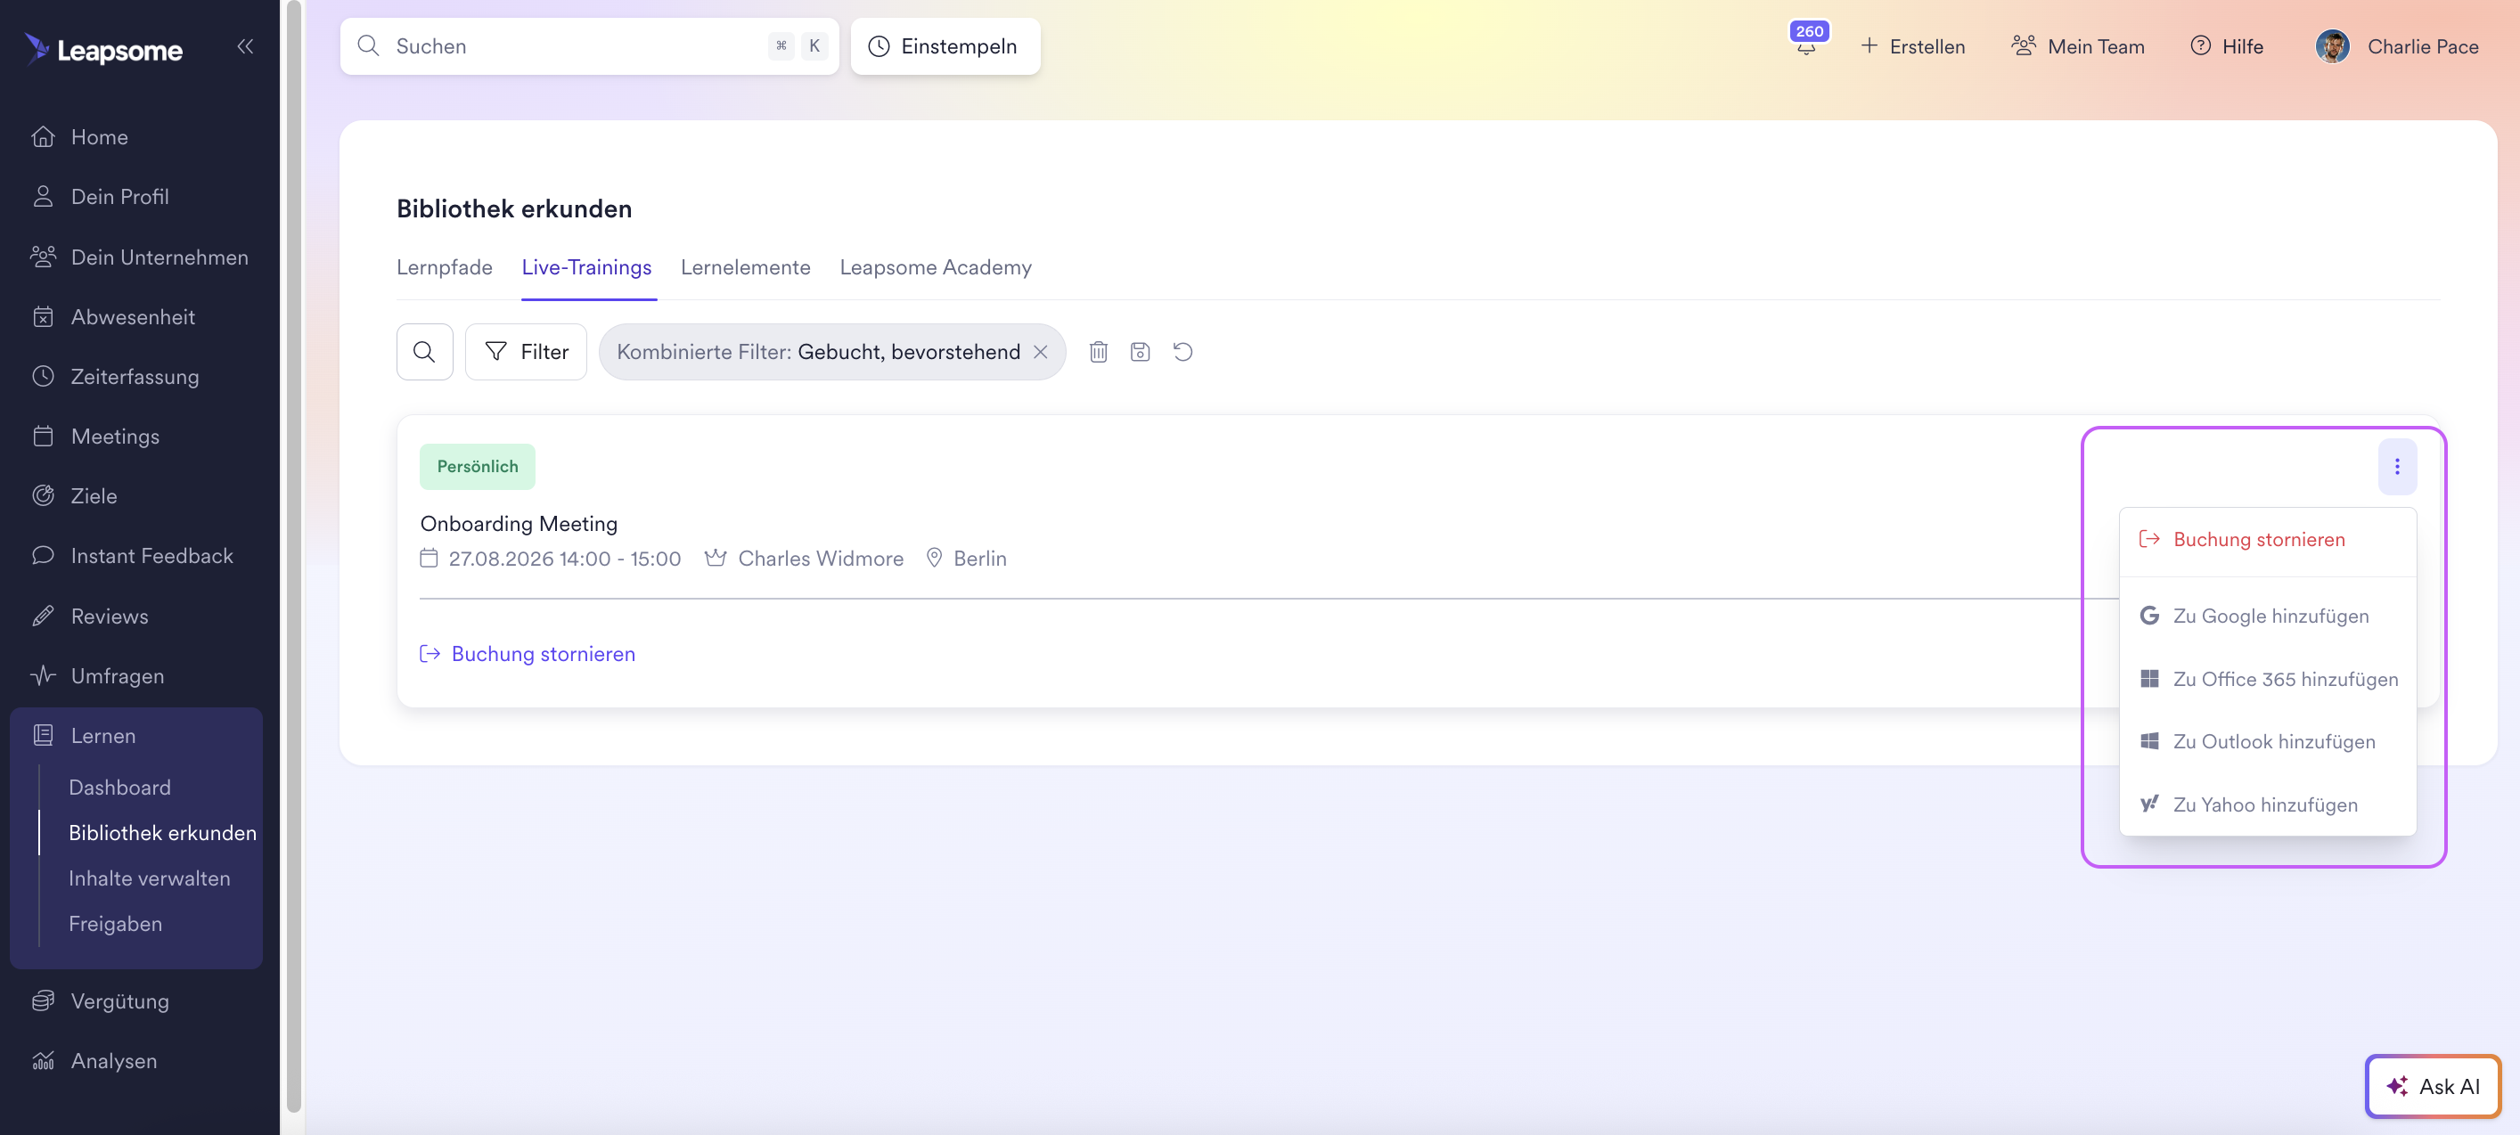Save the current filter with the disk icon
The width and height of the screenshot is (2520, 1135).
[1140, 352]
